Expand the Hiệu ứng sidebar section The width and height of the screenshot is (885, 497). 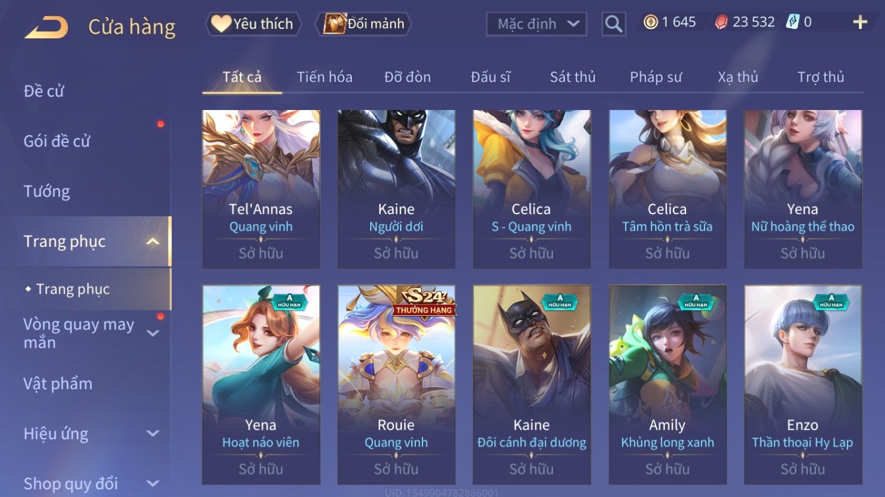152,433
